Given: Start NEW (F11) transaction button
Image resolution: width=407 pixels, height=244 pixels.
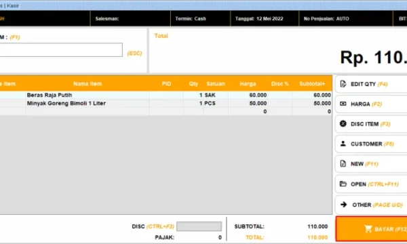Looking at the screenshot, I should [371, 164].
